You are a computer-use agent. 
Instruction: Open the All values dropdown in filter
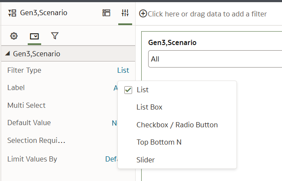point(215,59)
